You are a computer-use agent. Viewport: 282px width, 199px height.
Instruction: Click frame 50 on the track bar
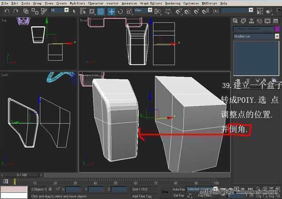point(116,182)
